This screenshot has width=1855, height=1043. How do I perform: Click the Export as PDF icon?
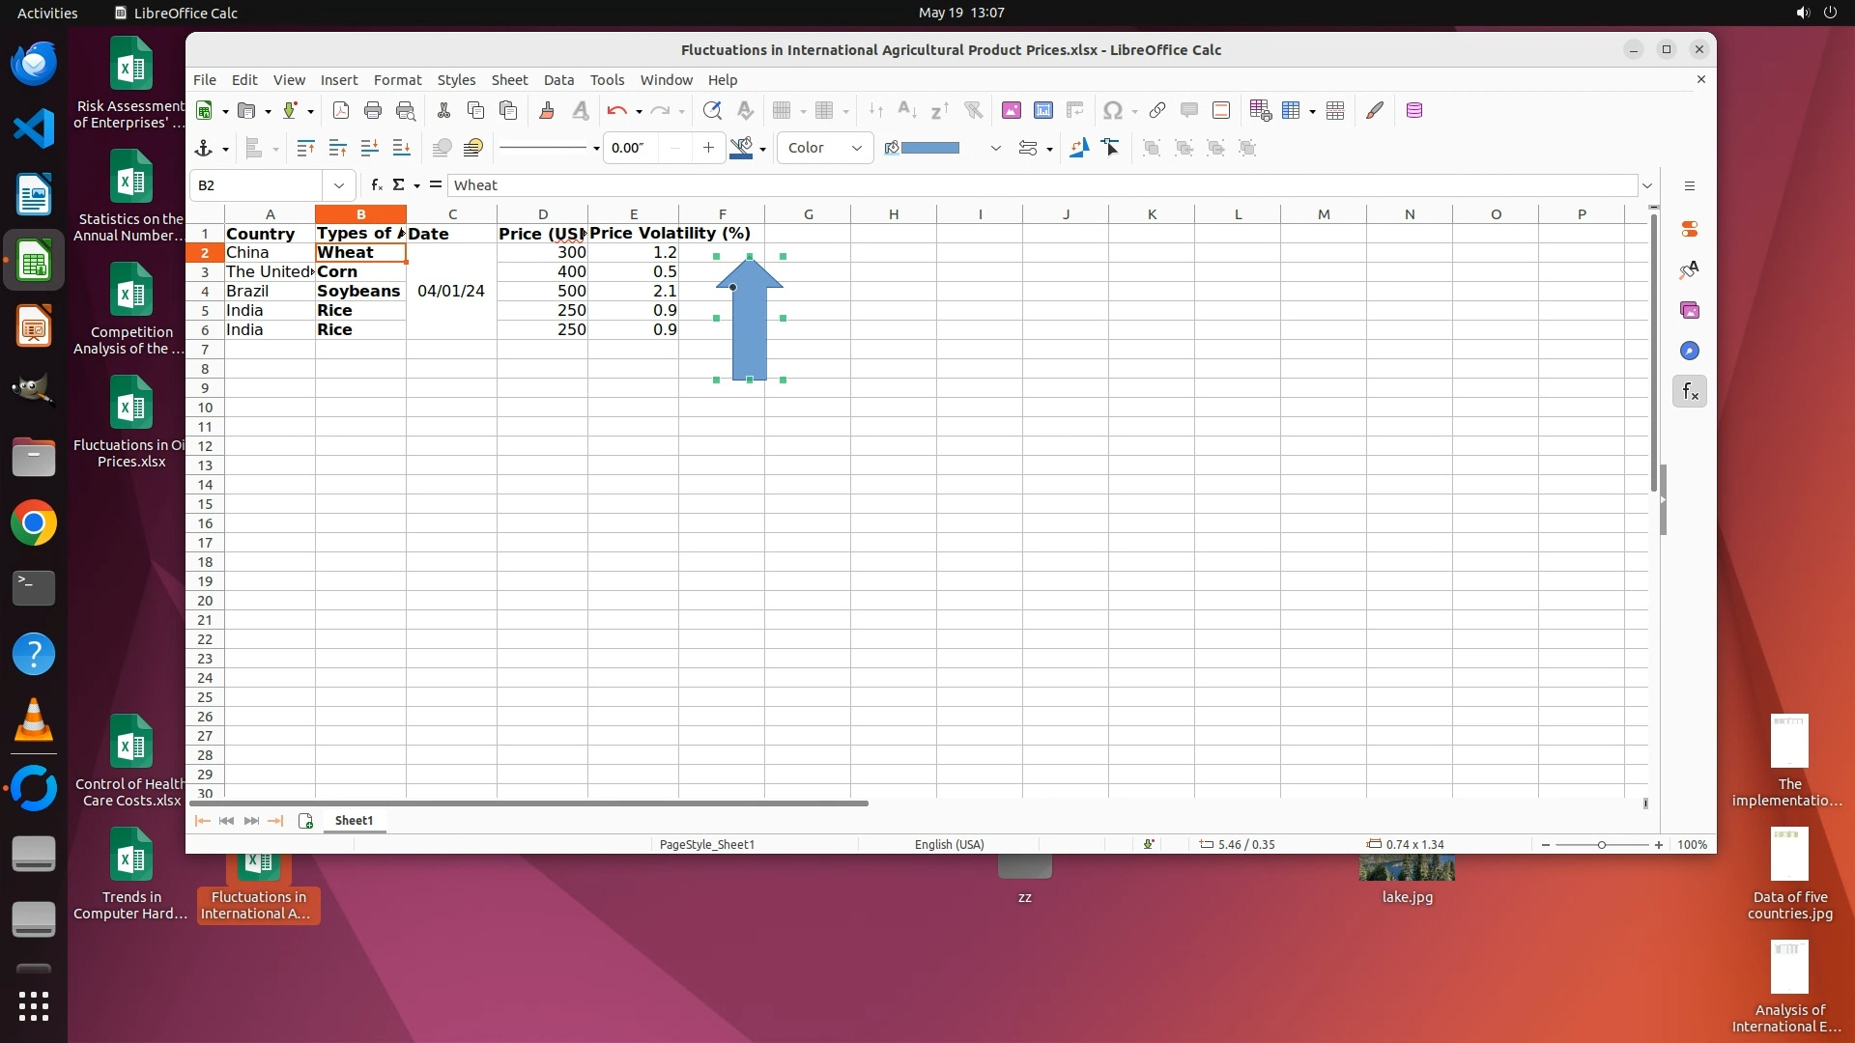[340, 110]
